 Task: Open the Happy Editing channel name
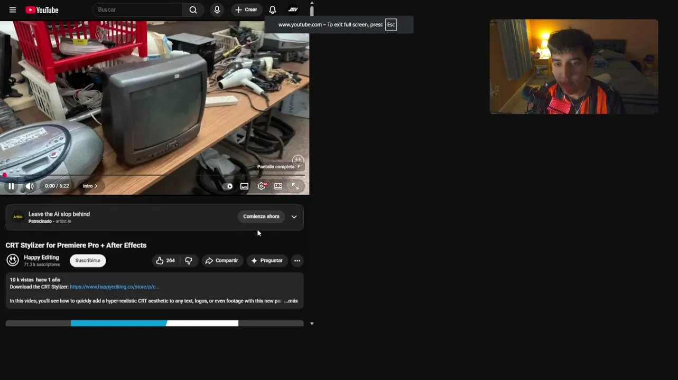[x=41, y=258]
